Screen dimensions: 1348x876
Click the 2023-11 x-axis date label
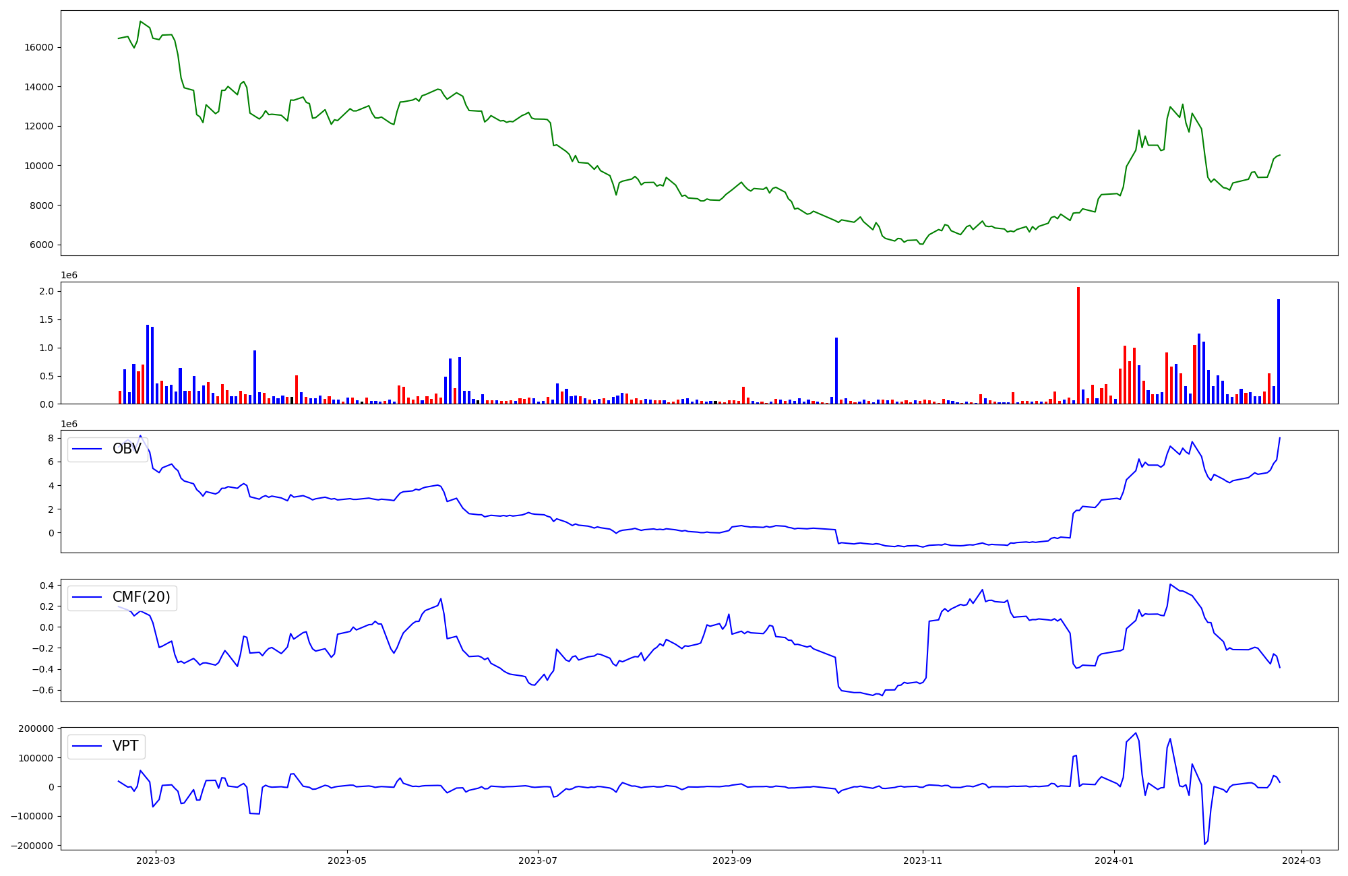[923, 861]
